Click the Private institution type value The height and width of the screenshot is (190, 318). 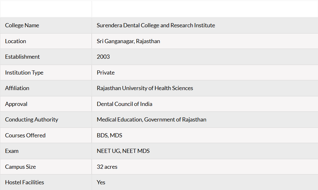[106, 73]
